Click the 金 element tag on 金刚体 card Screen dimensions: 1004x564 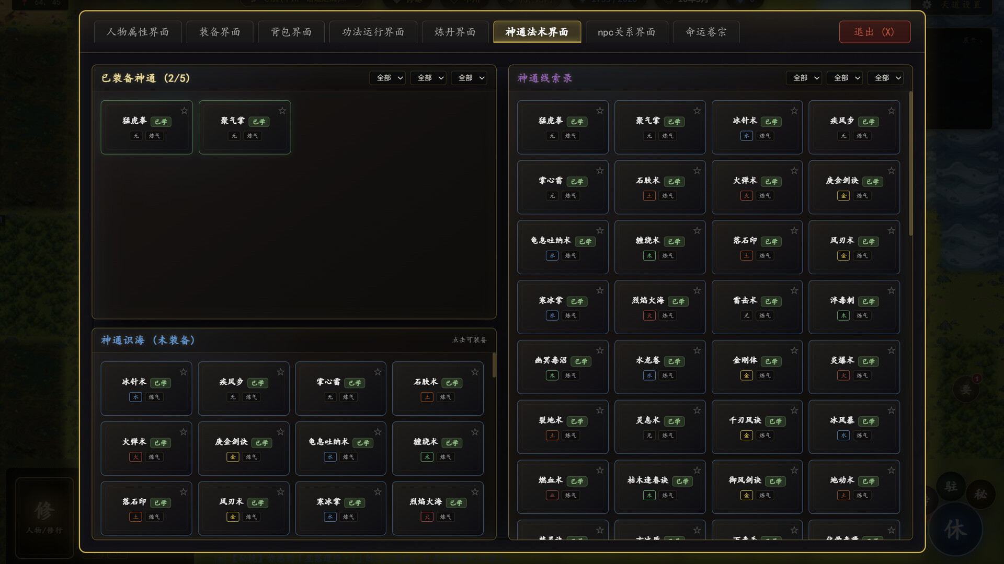coord(746,375)
